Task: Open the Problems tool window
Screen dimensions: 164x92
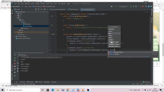Action: (30, 82)
